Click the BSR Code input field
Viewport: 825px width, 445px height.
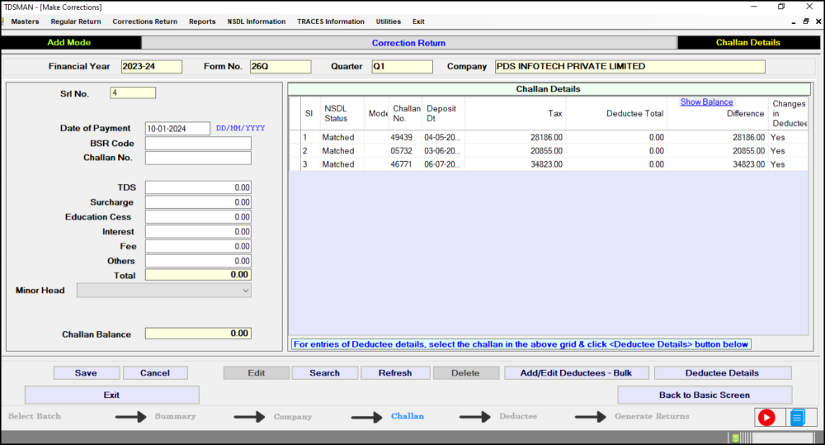198,144
